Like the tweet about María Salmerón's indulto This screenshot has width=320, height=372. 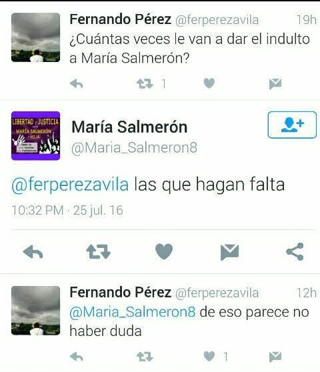tap(209, 83)
